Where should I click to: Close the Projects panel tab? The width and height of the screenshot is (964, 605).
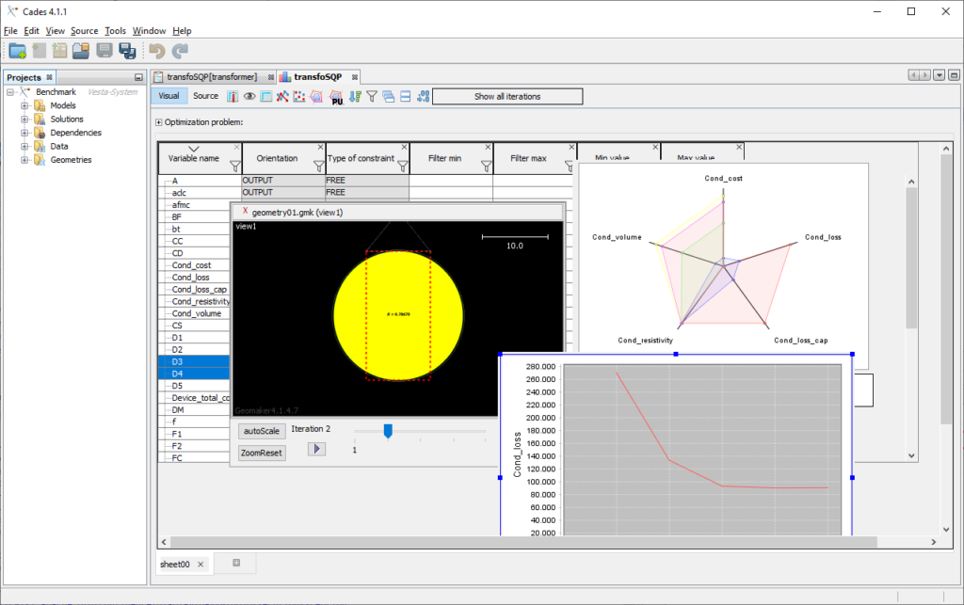click(49, 77)
